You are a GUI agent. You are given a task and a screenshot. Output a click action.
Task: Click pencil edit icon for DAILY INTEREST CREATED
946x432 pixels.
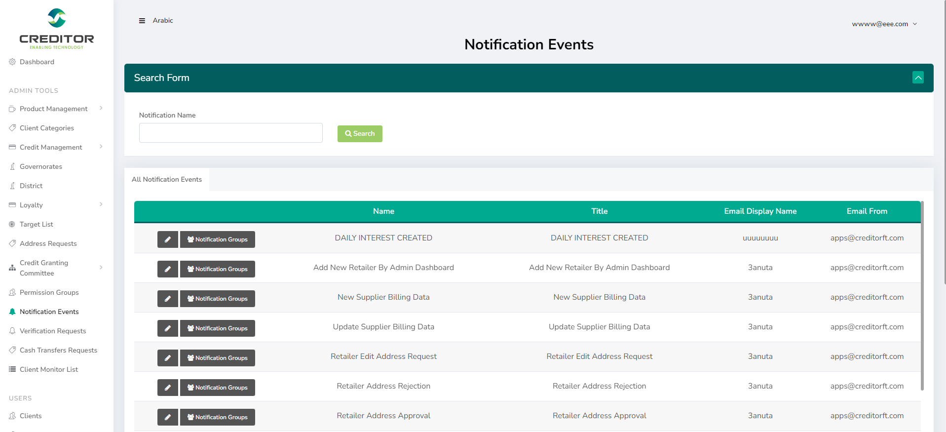point(168,239)
